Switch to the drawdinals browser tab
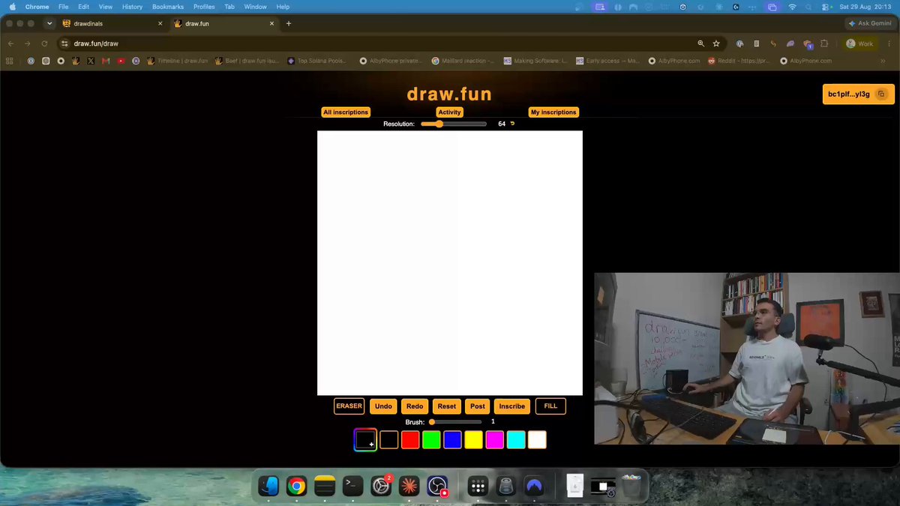 coord(112,23)
